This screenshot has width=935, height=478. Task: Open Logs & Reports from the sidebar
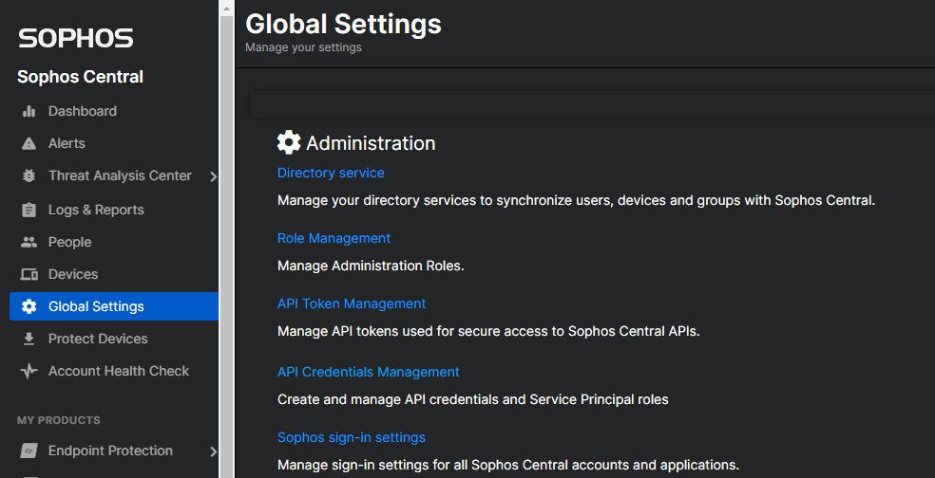coord(96,210)
